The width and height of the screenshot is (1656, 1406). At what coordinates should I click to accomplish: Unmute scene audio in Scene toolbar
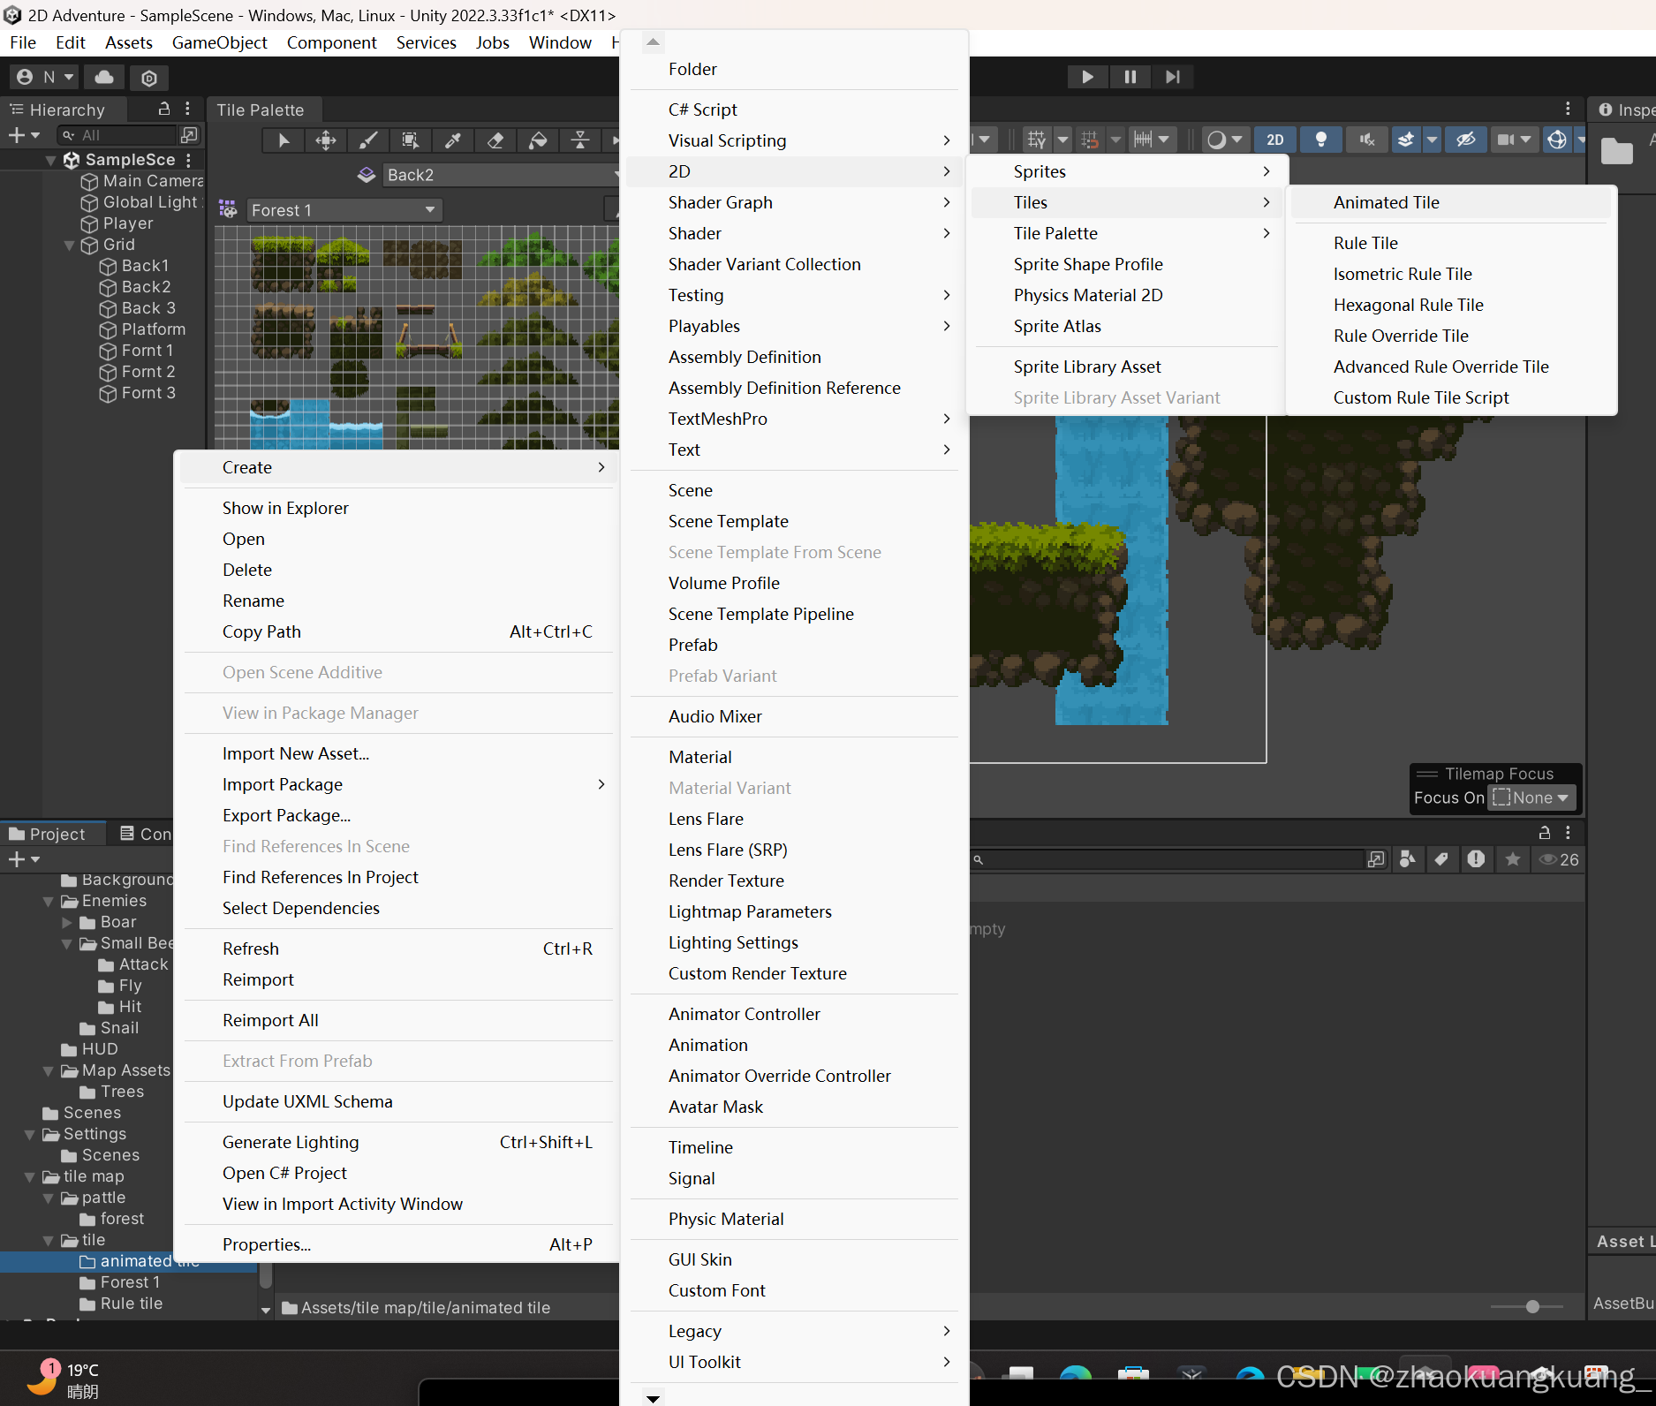pyautogui.click(x=1366, y=139)
